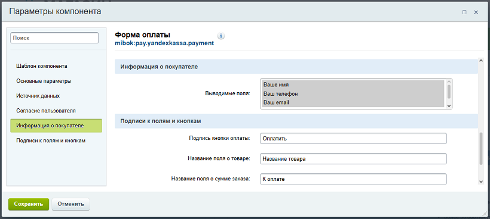Click the fields list scroll-down arrow

point(449,106)
